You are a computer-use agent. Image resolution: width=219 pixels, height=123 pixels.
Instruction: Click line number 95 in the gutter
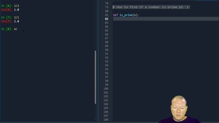tap(106, 69)
